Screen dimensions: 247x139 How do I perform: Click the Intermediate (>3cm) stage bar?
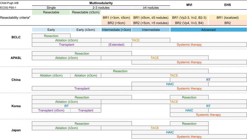coord(116,30)
